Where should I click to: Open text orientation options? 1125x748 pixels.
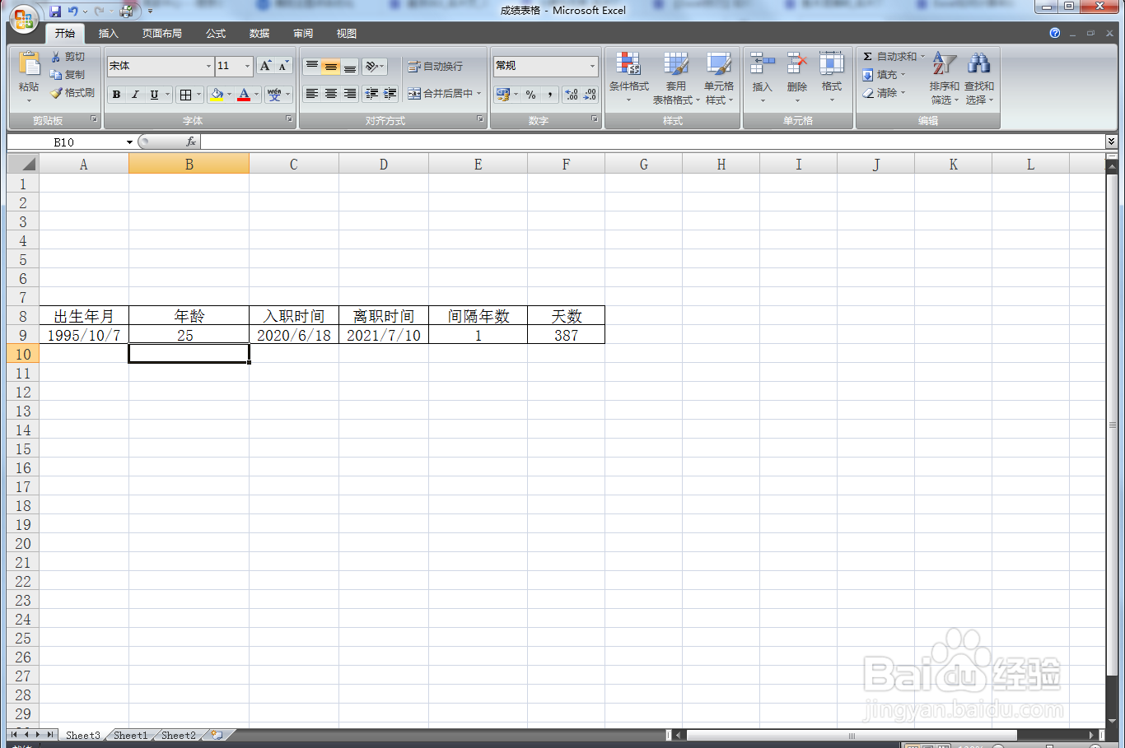[x=375, y=66]
